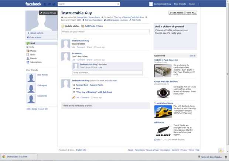Click Colleagues silhouette thumbnail

pos(31,88)
